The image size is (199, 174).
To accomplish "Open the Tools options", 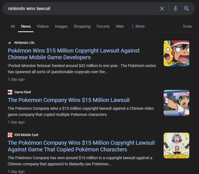I will pyautogui.click(x=187, y=26).
